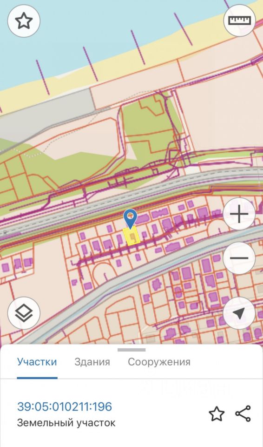Expand the bottom sheet drag handle
Screen dimensions: 263x447
(x=131, y=350)
